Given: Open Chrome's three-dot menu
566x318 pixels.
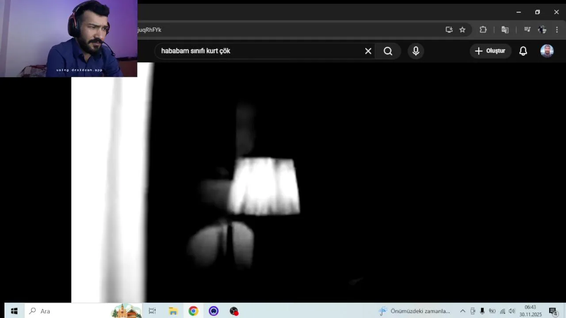Looking at the screenshot, I should 557,30.
